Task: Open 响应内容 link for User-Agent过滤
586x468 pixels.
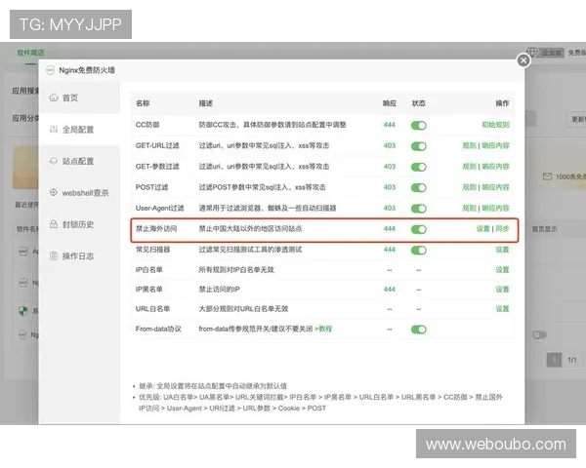Action: pyautogui.click(x=495, y=208)
